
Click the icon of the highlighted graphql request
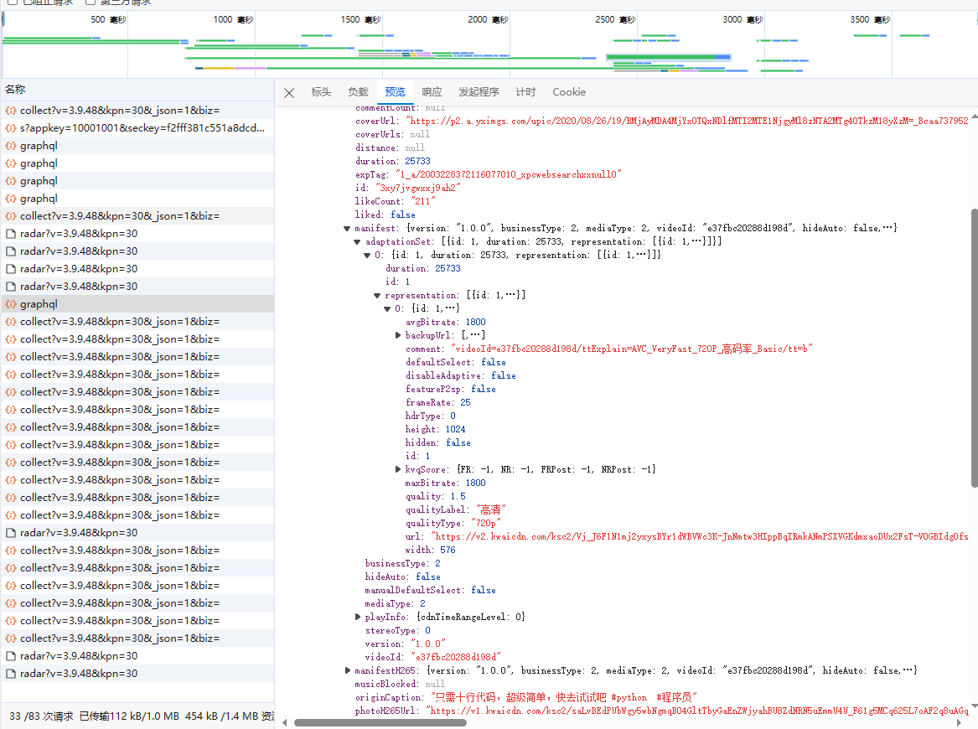(x=11, y=304)
